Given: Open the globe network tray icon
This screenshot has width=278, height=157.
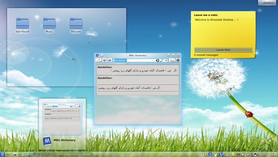Looking at the screenshot, I should [x=222, y=155].
